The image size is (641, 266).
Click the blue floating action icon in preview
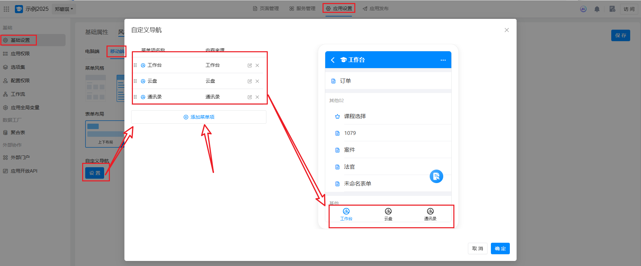tap(436, 176)
